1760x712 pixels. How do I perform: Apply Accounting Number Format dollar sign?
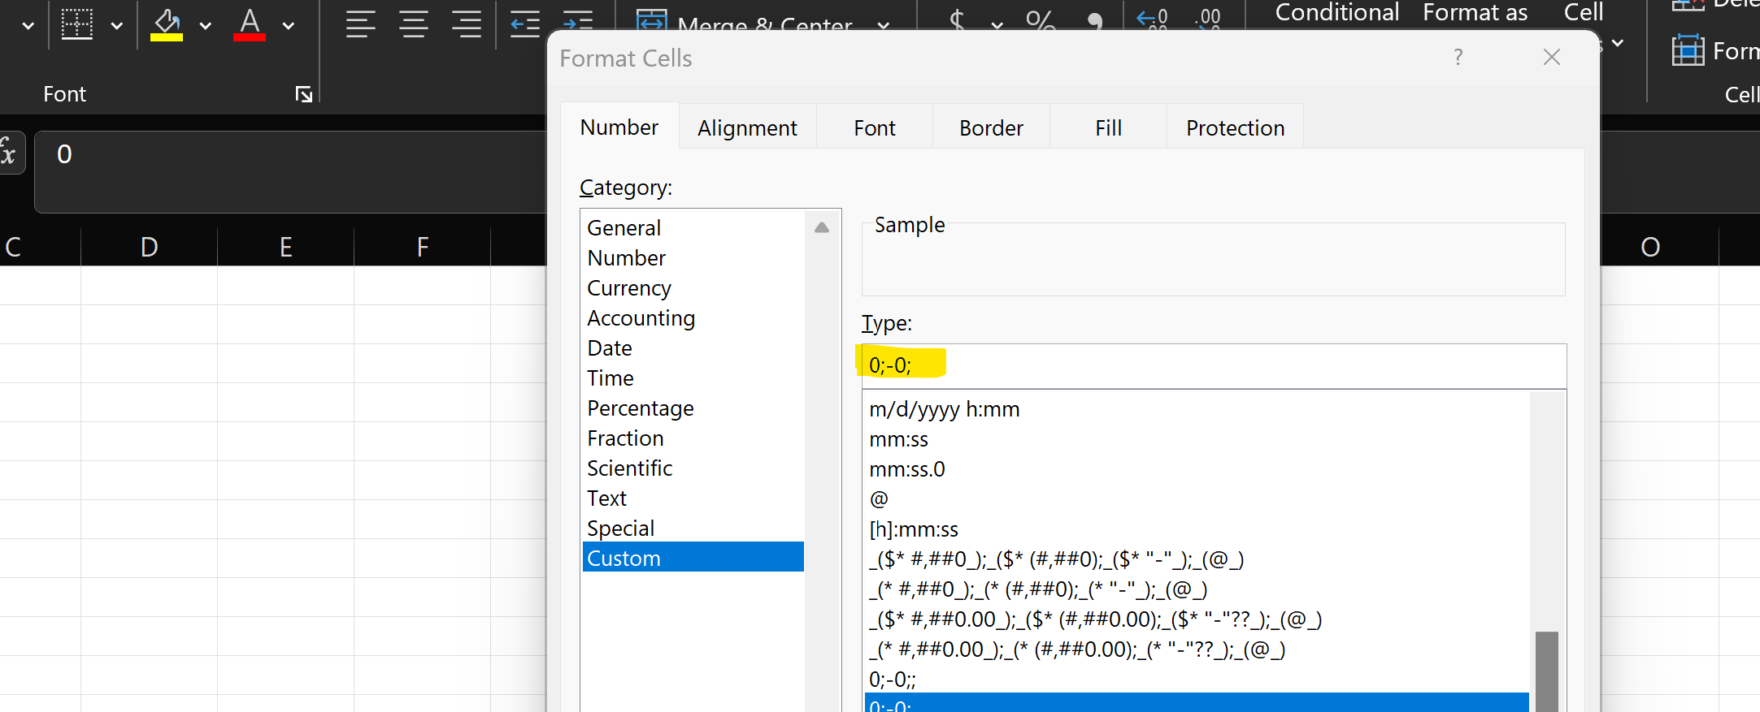(958, 19)
